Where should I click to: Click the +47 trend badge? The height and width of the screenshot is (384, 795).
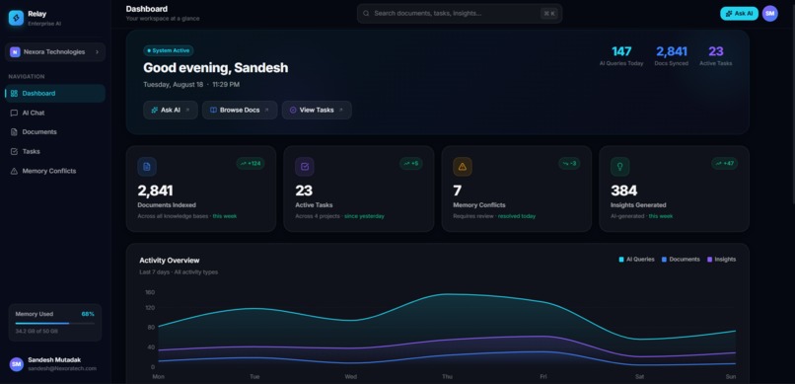(x=725, y=163)
